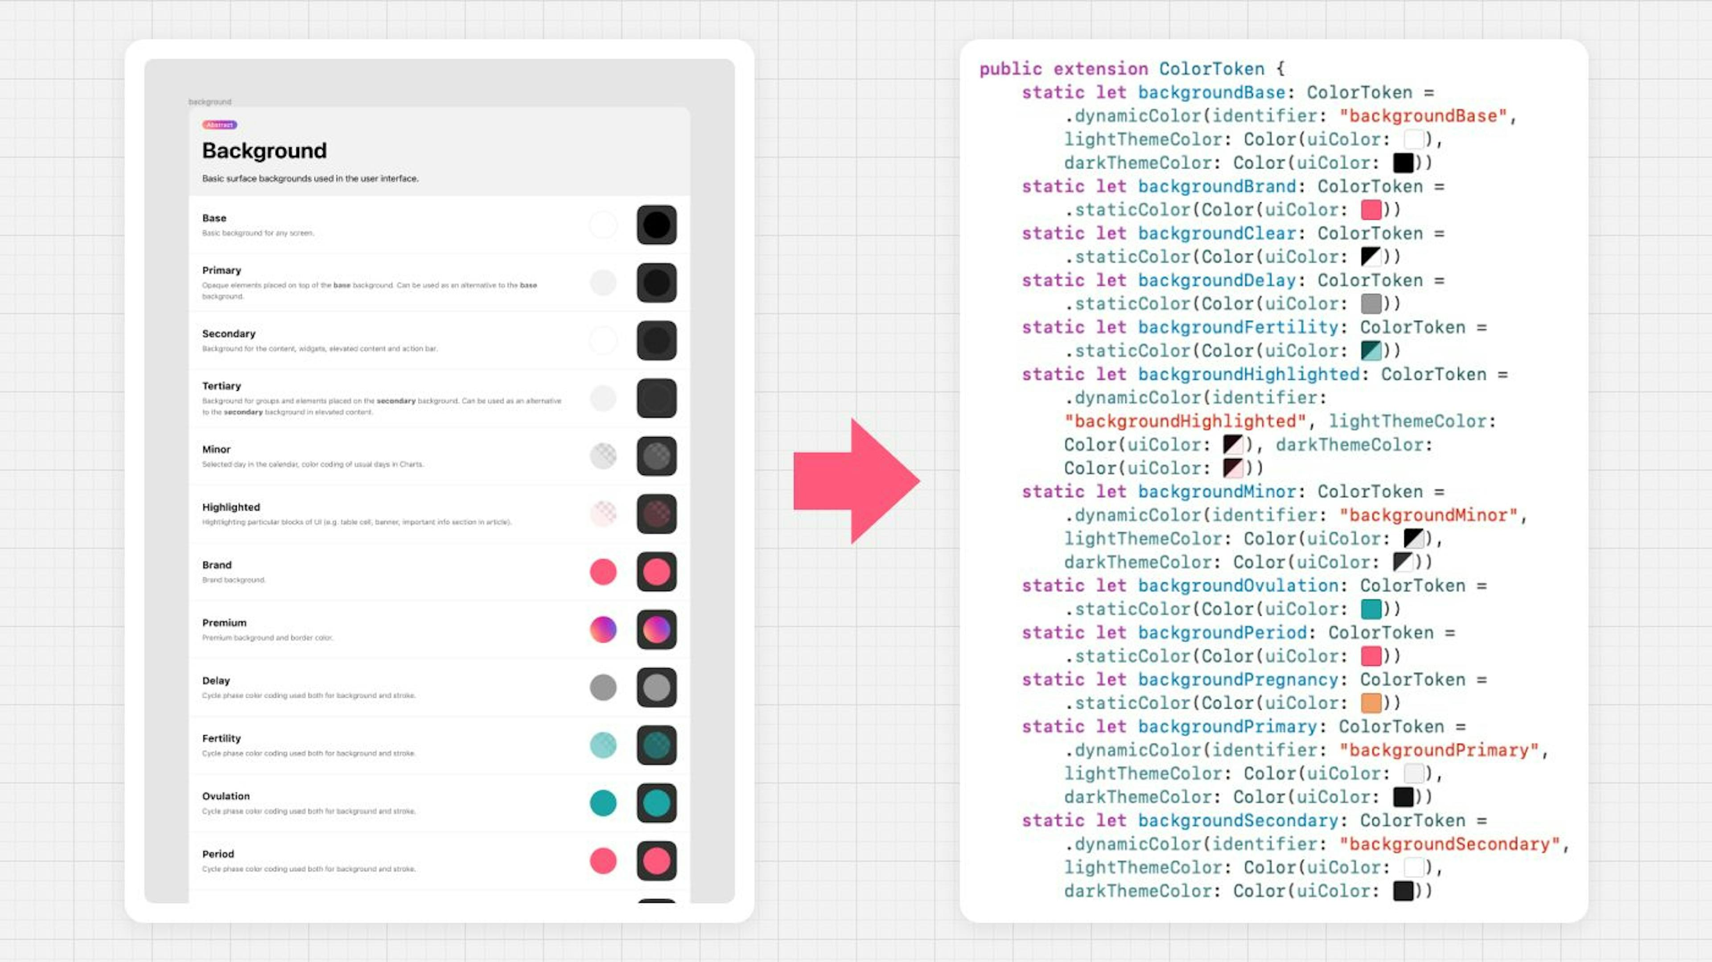Image resolution: width=1712 pixels, height=962 pixels.
Task: Click the backgroundOvulation teal color literal
Action: (1370, 609)
